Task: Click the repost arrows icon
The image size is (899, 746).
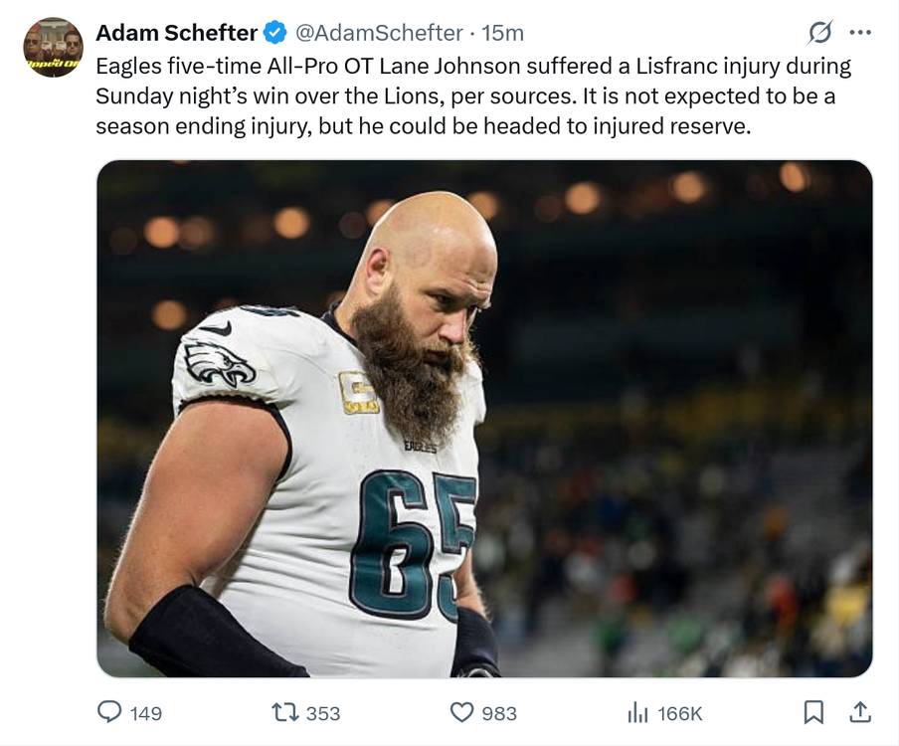Action: click(x=283, y=712)
